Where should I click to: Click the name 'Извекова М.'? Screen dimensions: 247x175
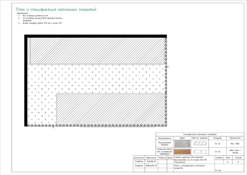click(151, 166)
